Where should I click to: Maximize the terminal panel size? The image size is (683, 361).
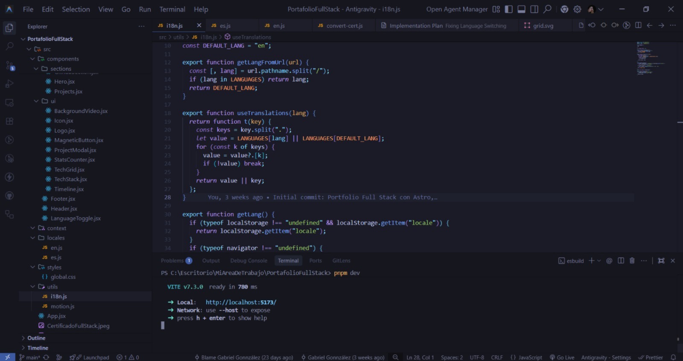(661, 261)
